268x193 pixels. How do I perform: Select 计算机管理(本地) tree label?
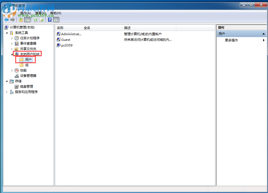coord(22,27)
